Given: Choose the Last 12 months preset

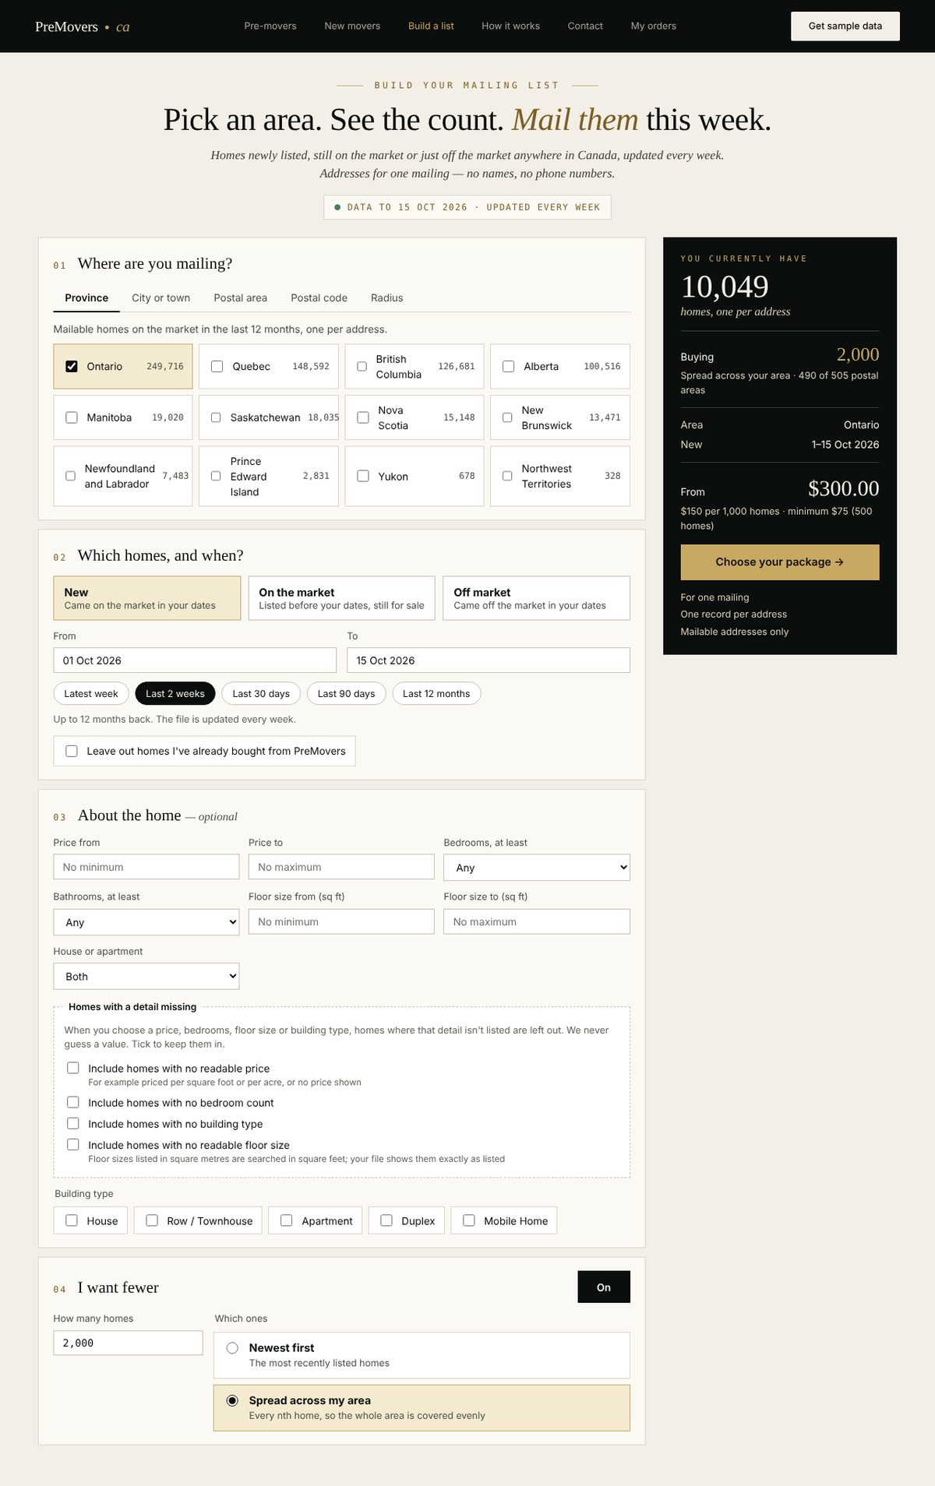Looking at the screenshot, I should coord(436,693).
